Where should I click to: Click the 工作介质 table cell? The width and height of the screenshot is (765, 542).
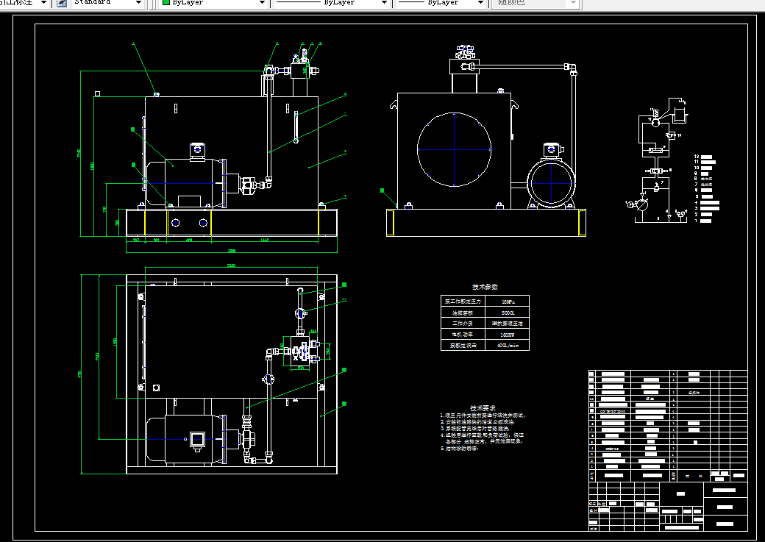(463, 324)
